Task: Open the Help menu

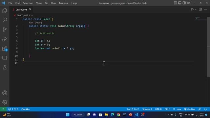Action: tap(74, 3)
